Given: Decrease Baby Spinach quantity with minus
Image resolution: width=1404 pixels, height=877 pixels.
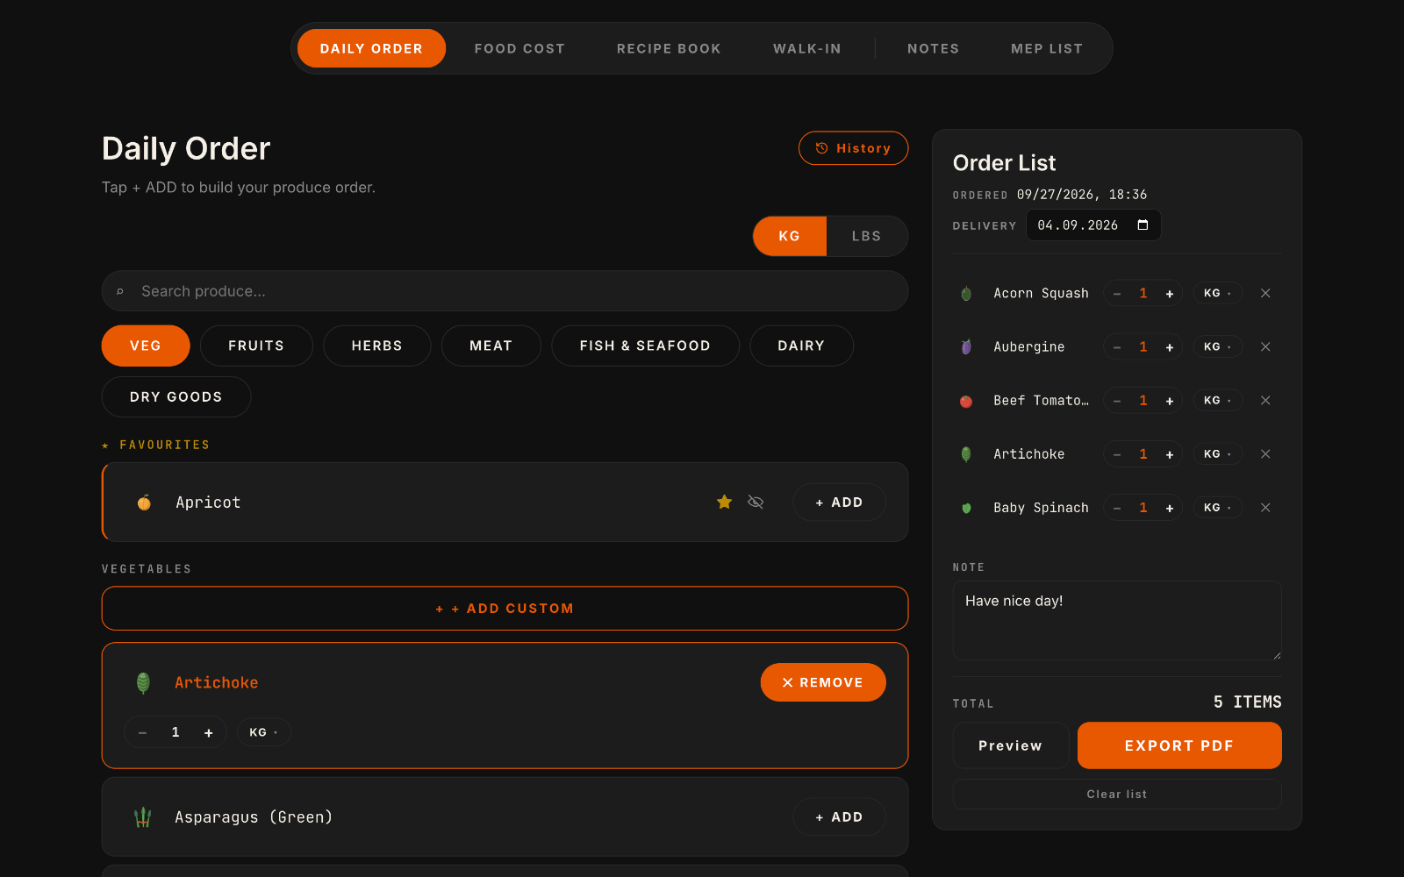Looking at the screenshot, I should pyautogui.click(x=1117, y=508).
